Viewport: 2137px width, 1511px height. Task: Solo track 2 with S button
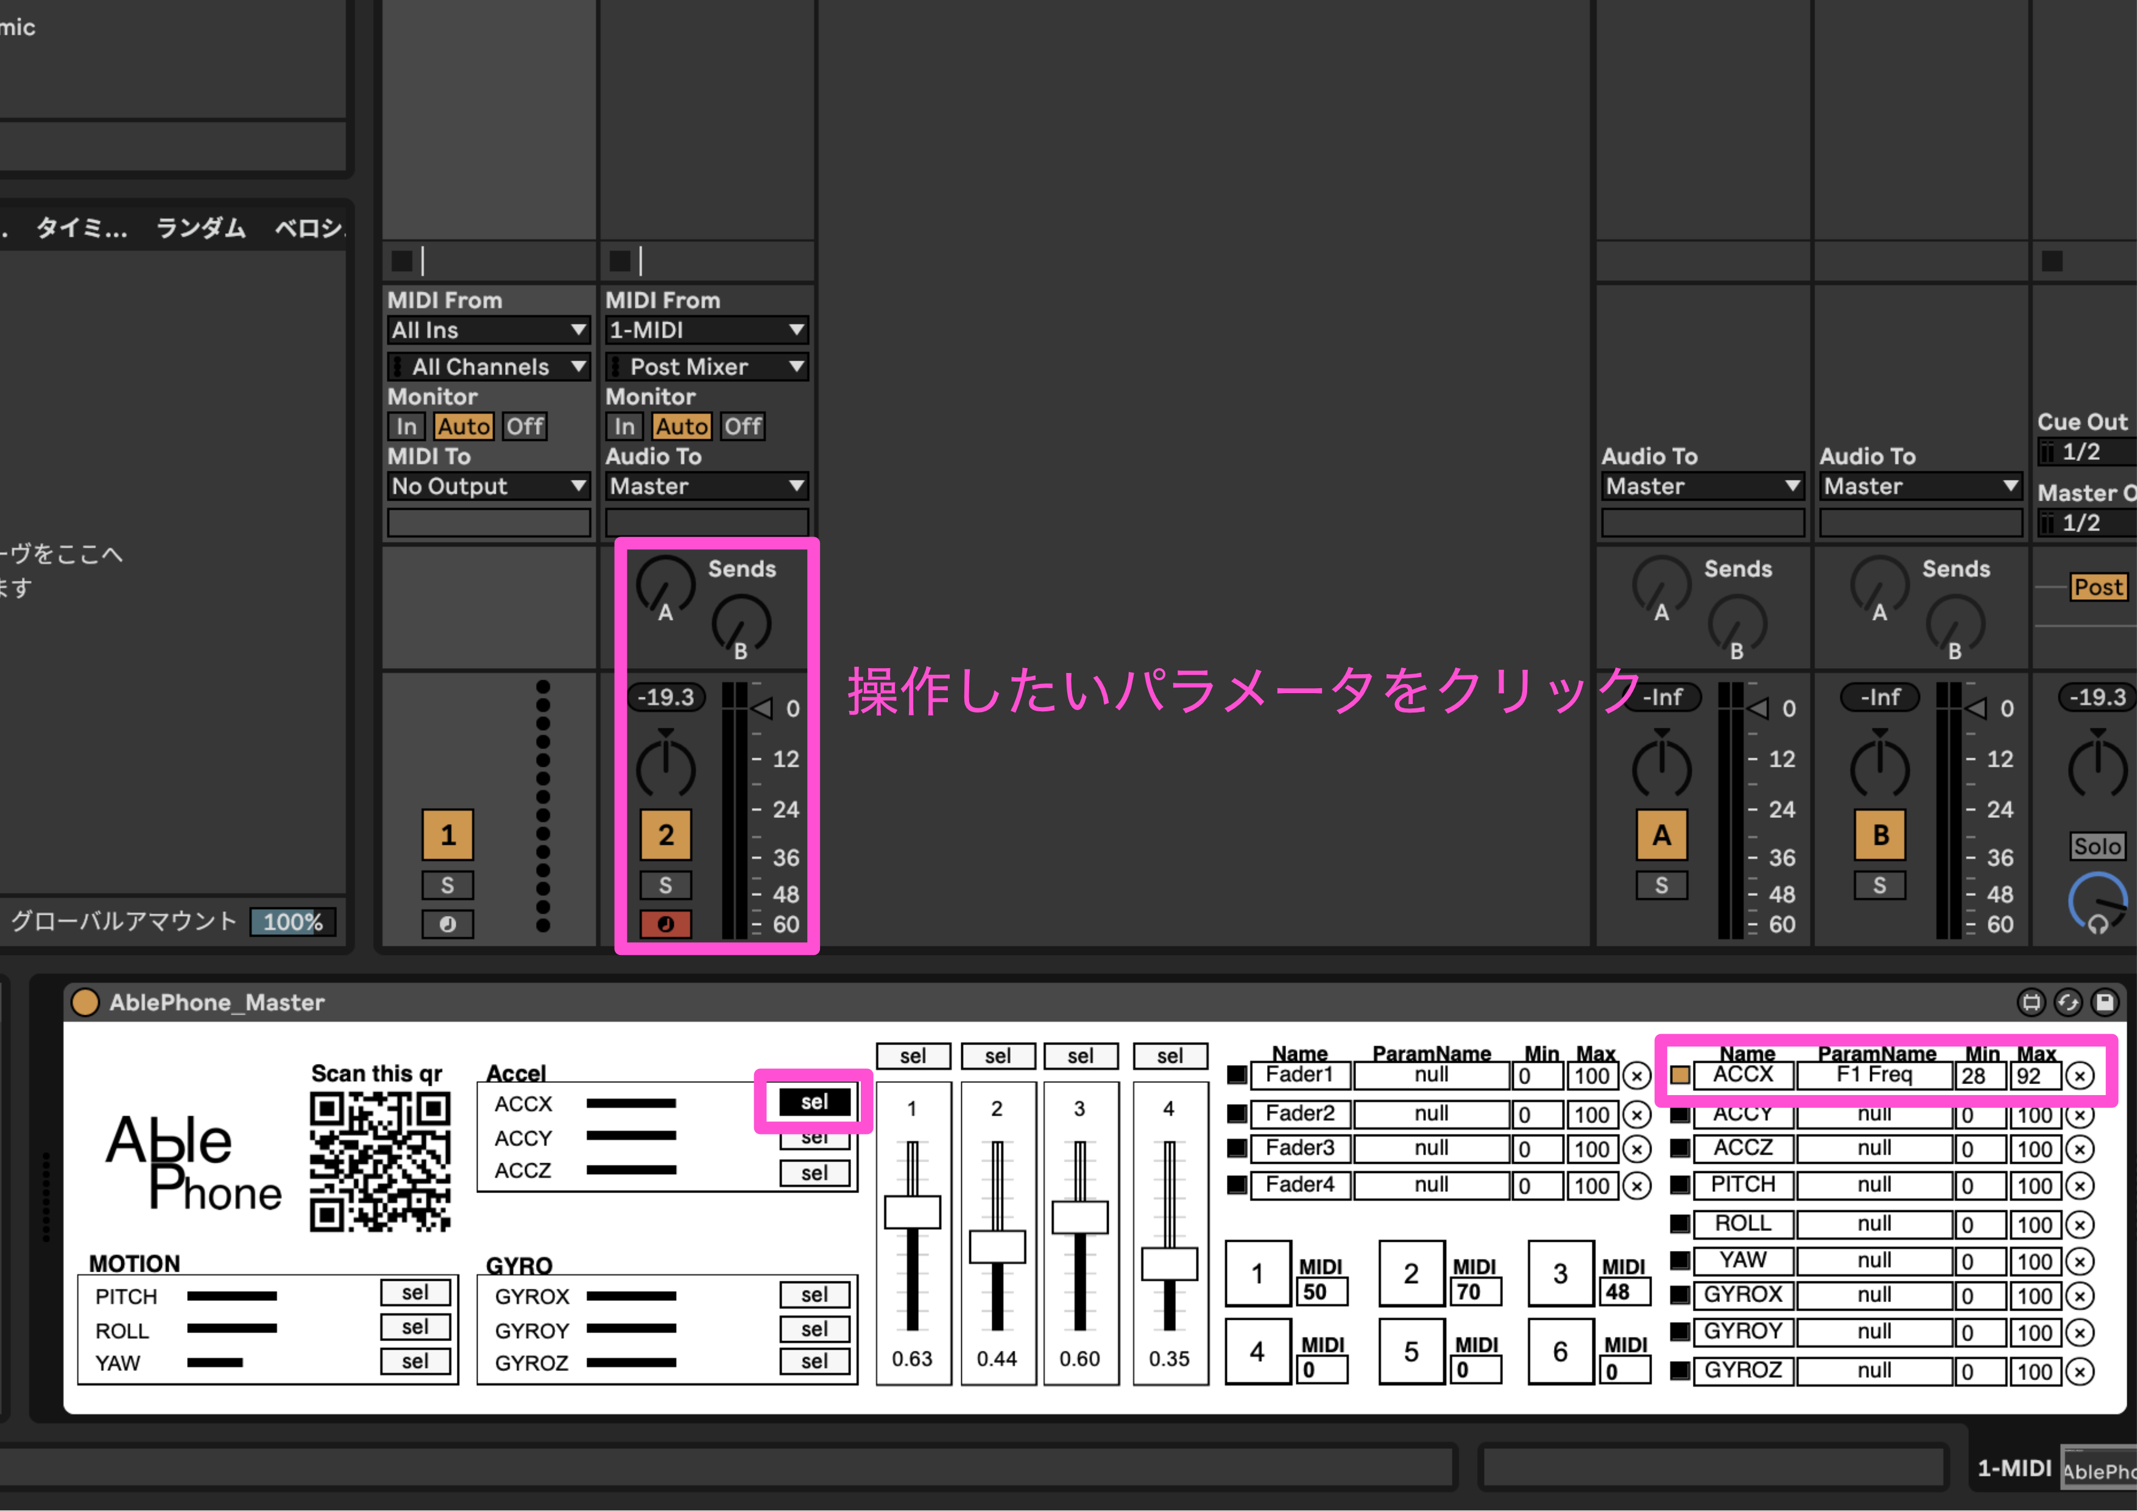click(x=665, y=885)
